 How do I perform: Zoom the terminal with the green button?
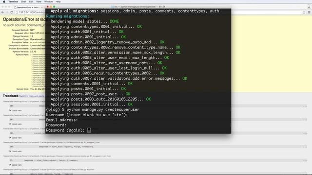click(54, 7)
